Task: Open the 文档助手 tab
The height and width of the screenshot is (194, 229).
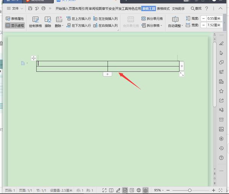Action: click(x=178, y=9)
